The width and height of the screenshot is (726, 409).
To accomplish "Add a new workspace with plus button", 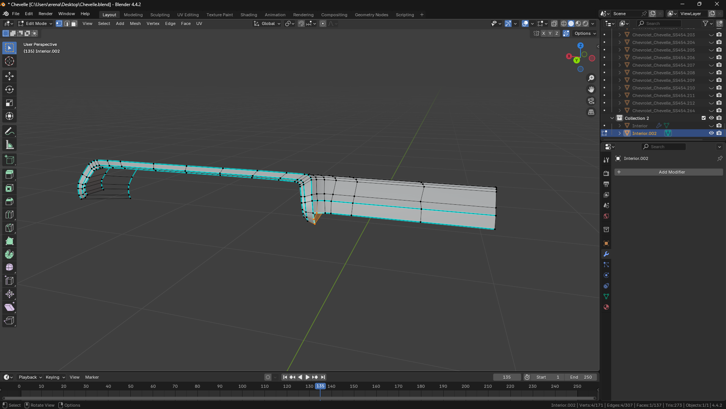I will 422,15.
